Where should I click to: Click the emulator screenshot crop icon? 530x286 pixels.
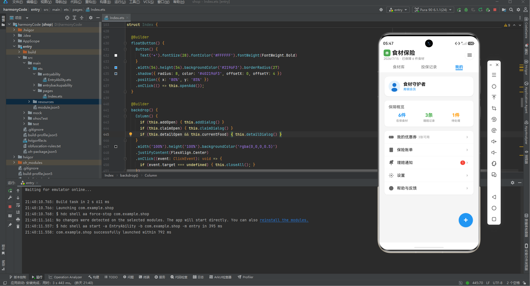[494, 108]
